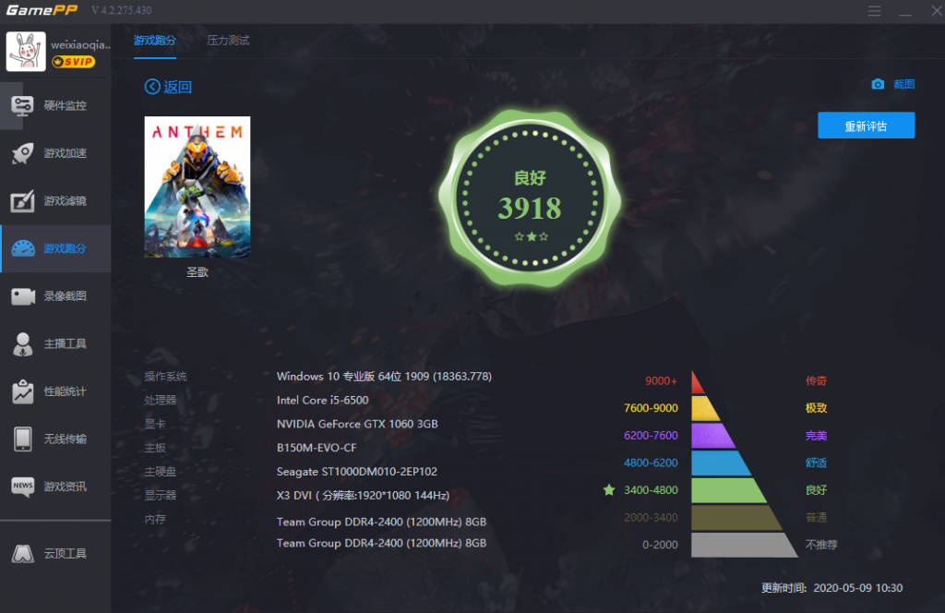Screen dimensions: 945x613
Task: Click the 4800-6200 score range
Action: [651, 463]
